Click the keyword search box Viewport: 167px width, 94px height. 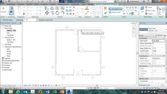[x=102, y=2]
